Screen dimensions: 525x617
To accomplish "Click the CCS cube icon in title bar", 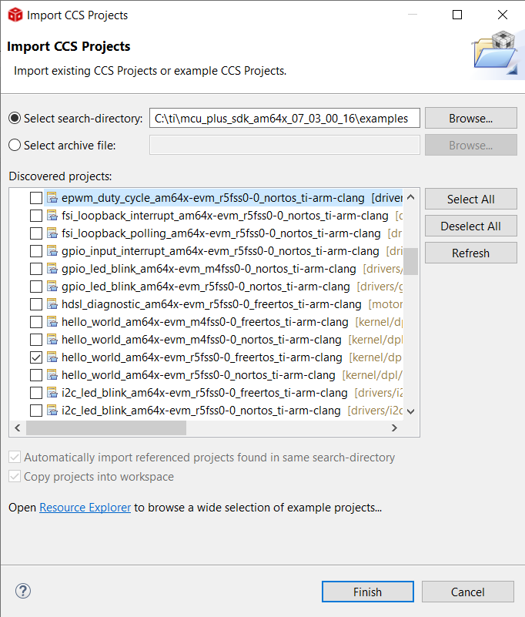I will 14,15.
